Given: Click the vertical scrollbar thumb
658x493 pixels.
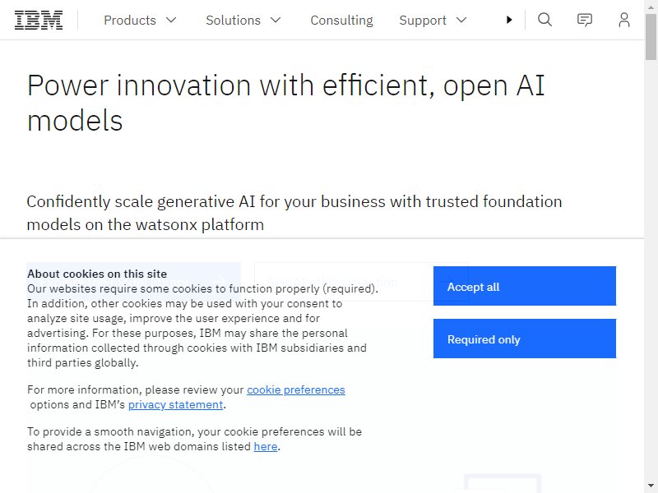Looking at the screenshot, I should [651, 37].
